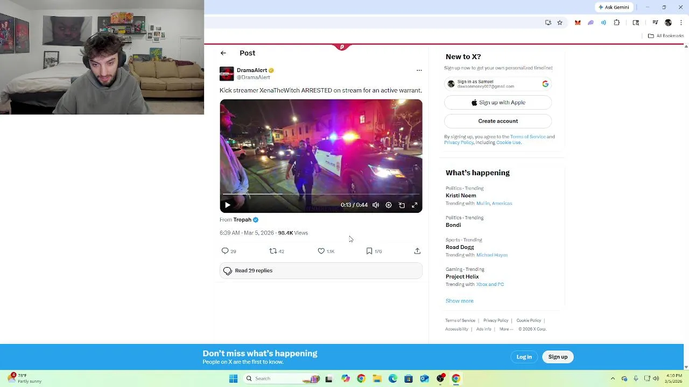The height and width of the screenshot is (387, 689).
Task: Open blue sound-wave extension icon
Action: 603,23
